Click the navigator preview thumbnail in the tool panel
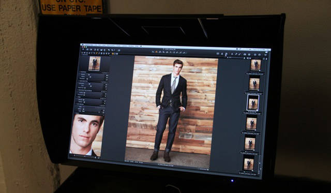The width and height of the screenshot is (331, 193). (94, 63)
